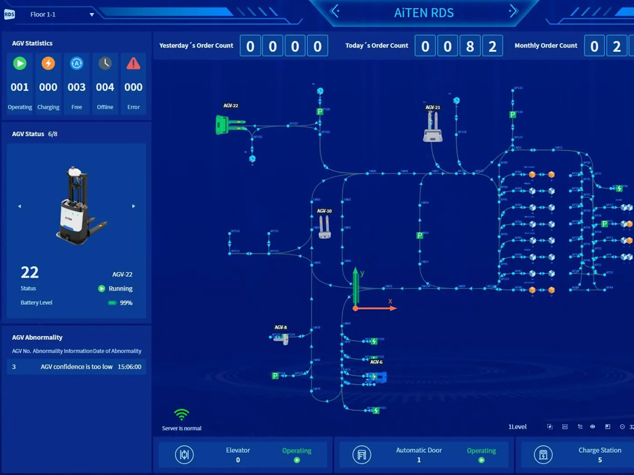
Task: Open the AGV confidence too low abnormality row
Action: 77,367
